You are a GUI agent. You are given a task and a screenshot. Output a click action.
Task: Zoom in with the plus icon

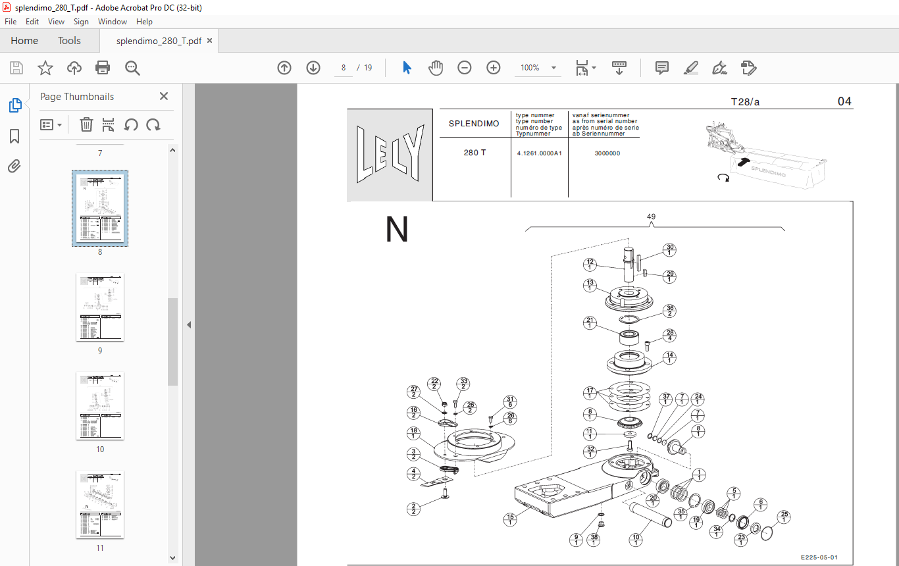[494, 68]
